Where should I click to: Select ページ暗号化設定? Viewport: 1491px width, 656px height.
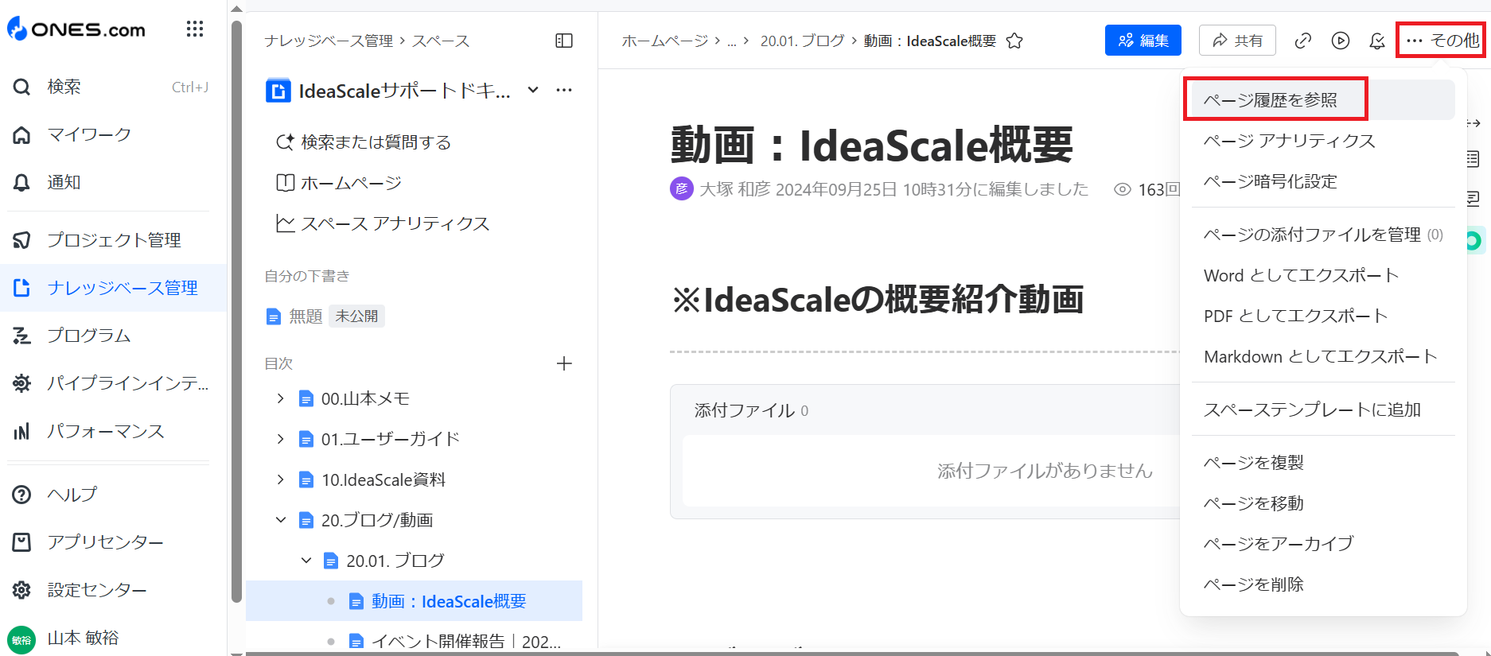pyautogui.click(x=1323, y=181)
